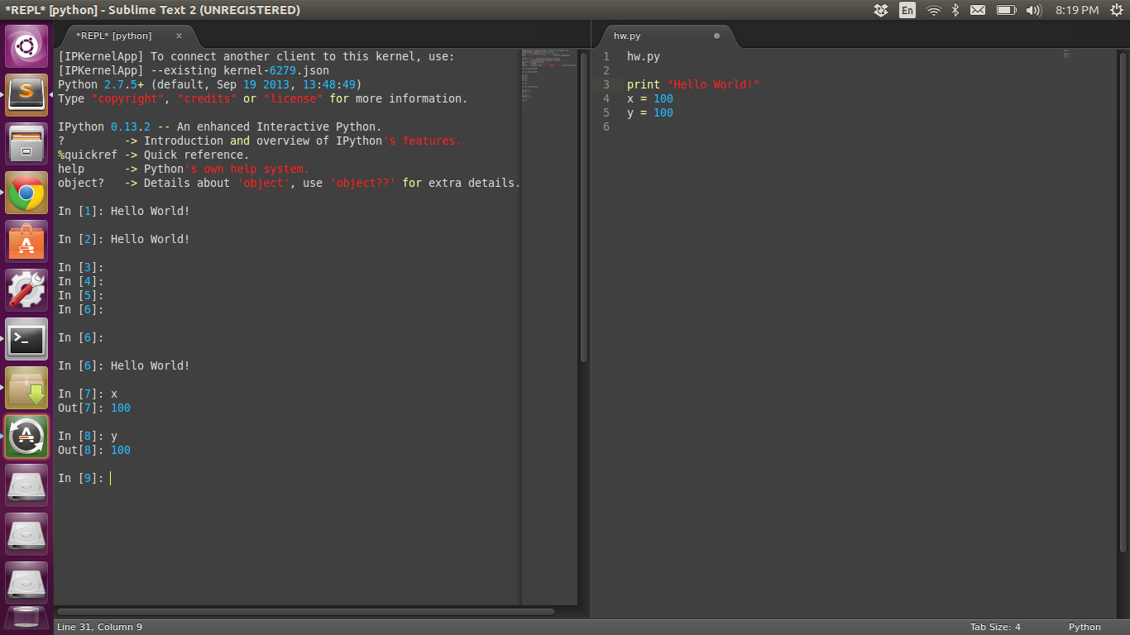Click the battery indicator icon

1006,10
